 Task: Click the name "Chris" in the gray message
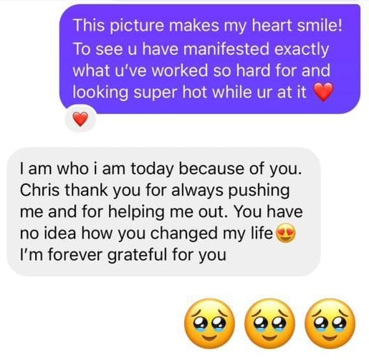click(x=39, y=190)
